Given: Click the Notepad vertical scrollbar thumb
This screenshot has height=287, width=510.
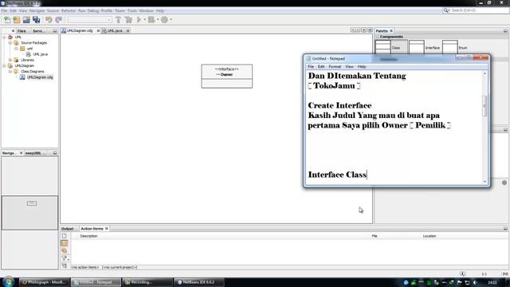Looking at the screenshot, I should pos(484,106).
